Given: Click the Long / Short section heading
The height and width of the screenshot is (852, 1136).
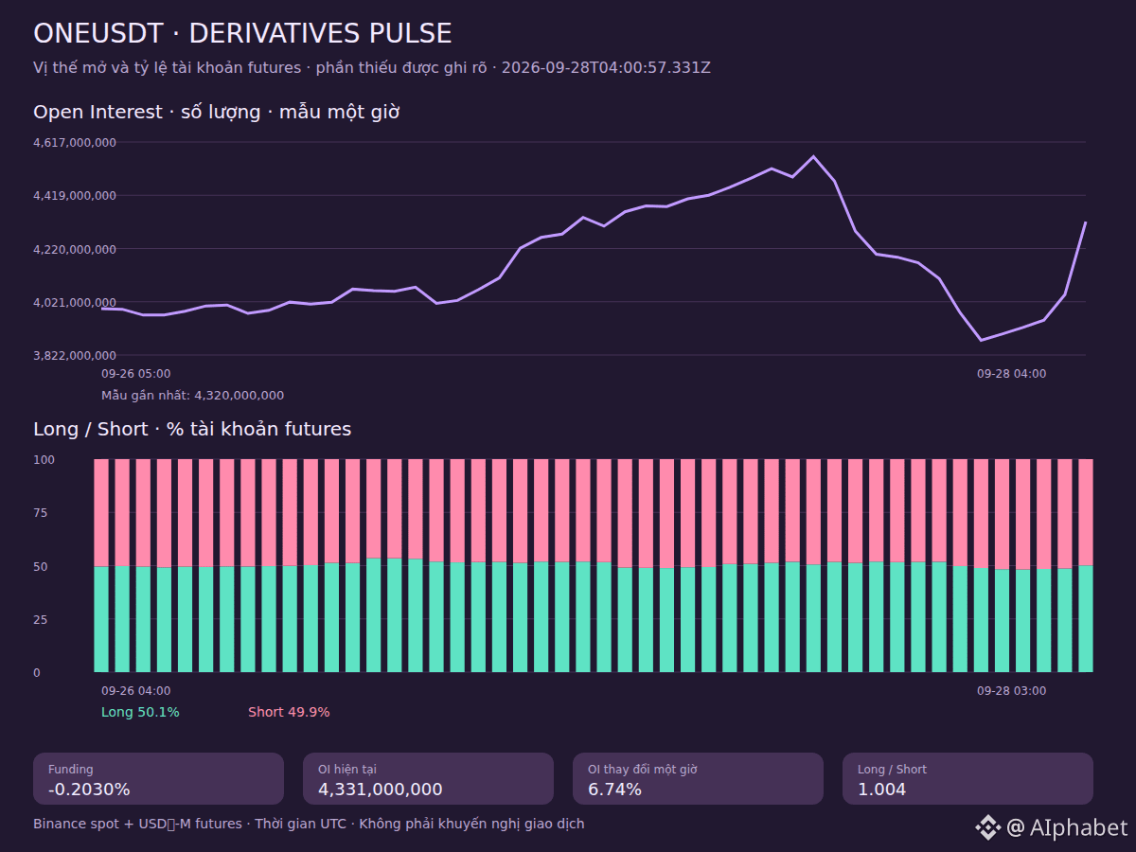Looking at the screenshot, I should click(192, 429).
